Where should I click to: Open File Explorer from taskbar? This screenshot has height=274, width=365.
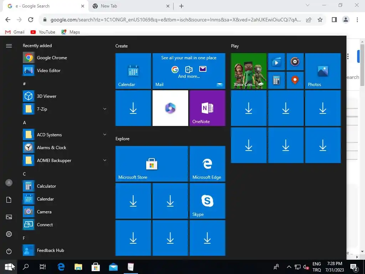(78, 267)
